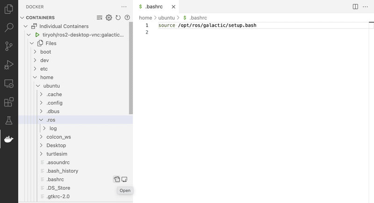This screenshot has width=374, height=203.
Task: Select the .bashrc editor tab
Action: (156, 7)
